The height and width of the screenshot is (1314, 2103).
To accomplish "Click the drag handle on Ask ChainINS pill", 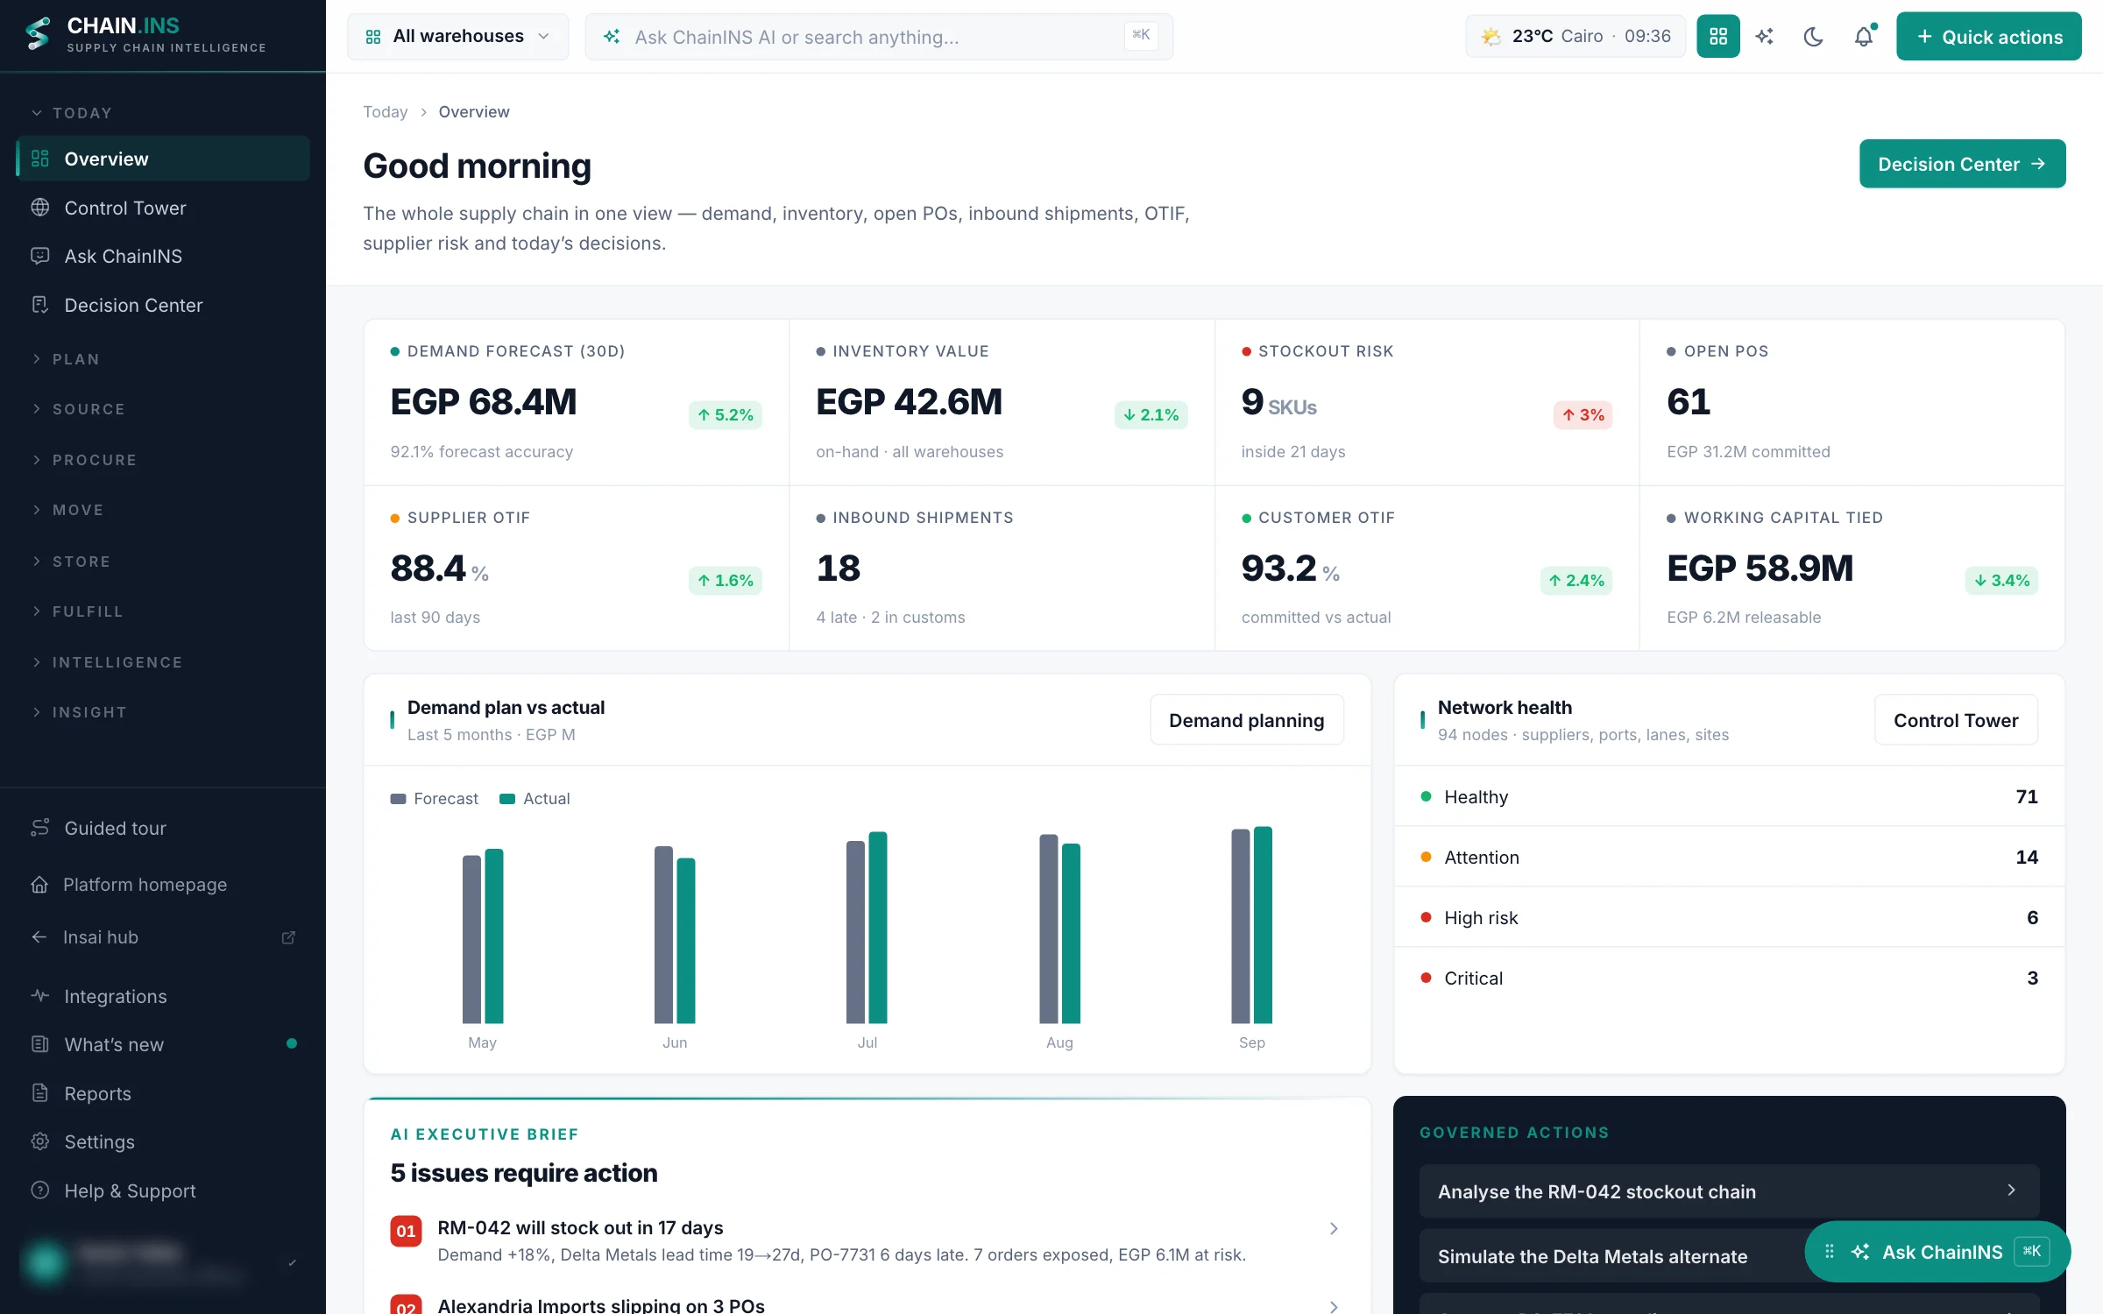I will 1830,1252.
